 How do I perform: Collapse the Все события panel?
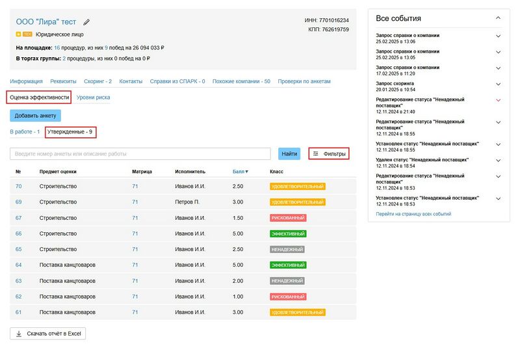coord(498,18)
